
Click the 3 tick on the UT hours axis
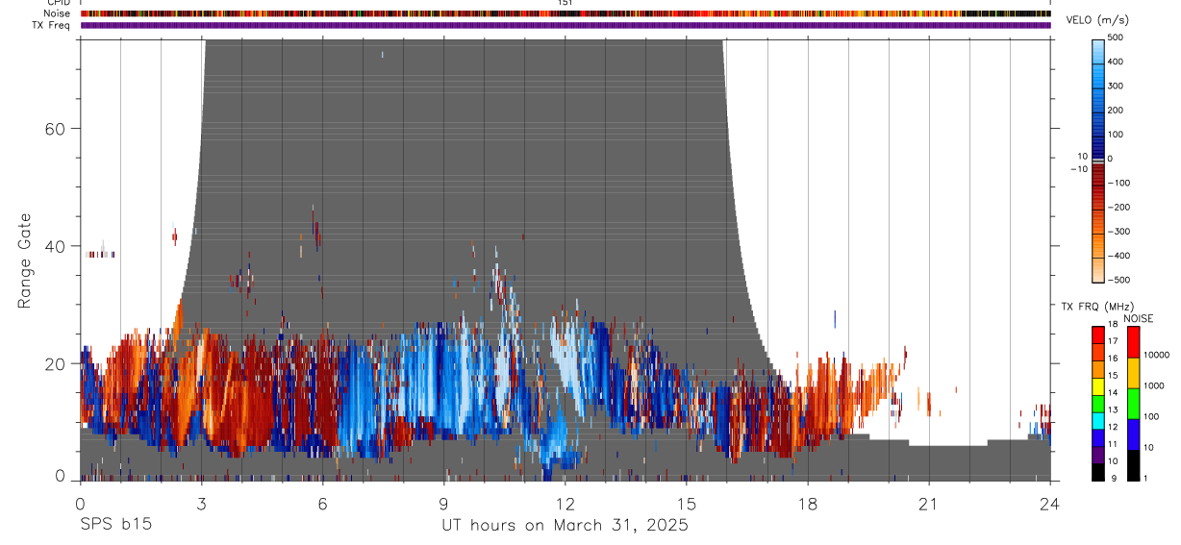pos(201,504)
